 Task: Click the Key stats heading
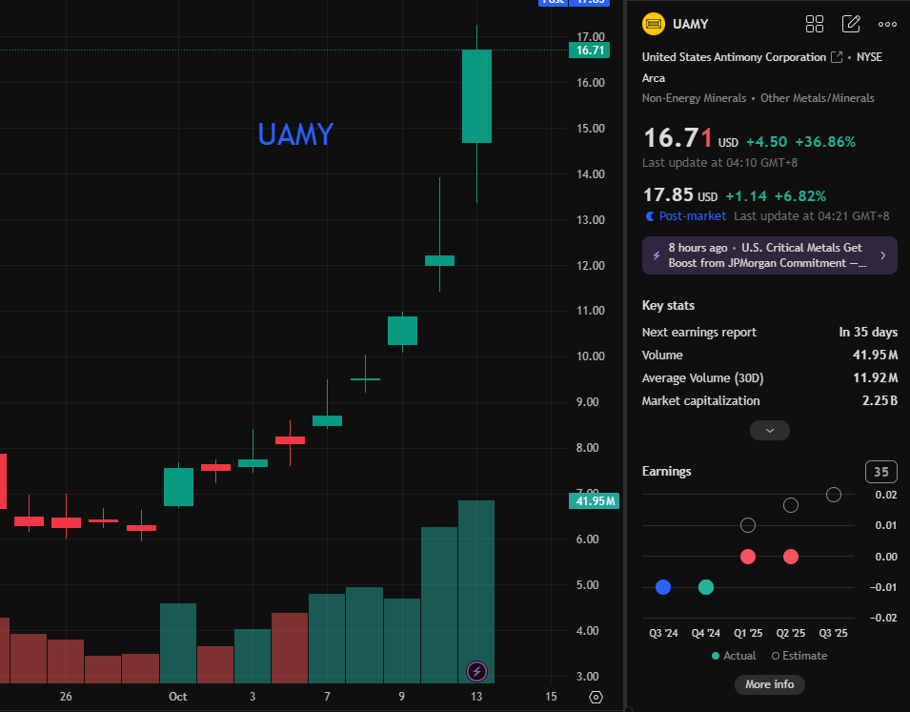(x=668, y=305)
